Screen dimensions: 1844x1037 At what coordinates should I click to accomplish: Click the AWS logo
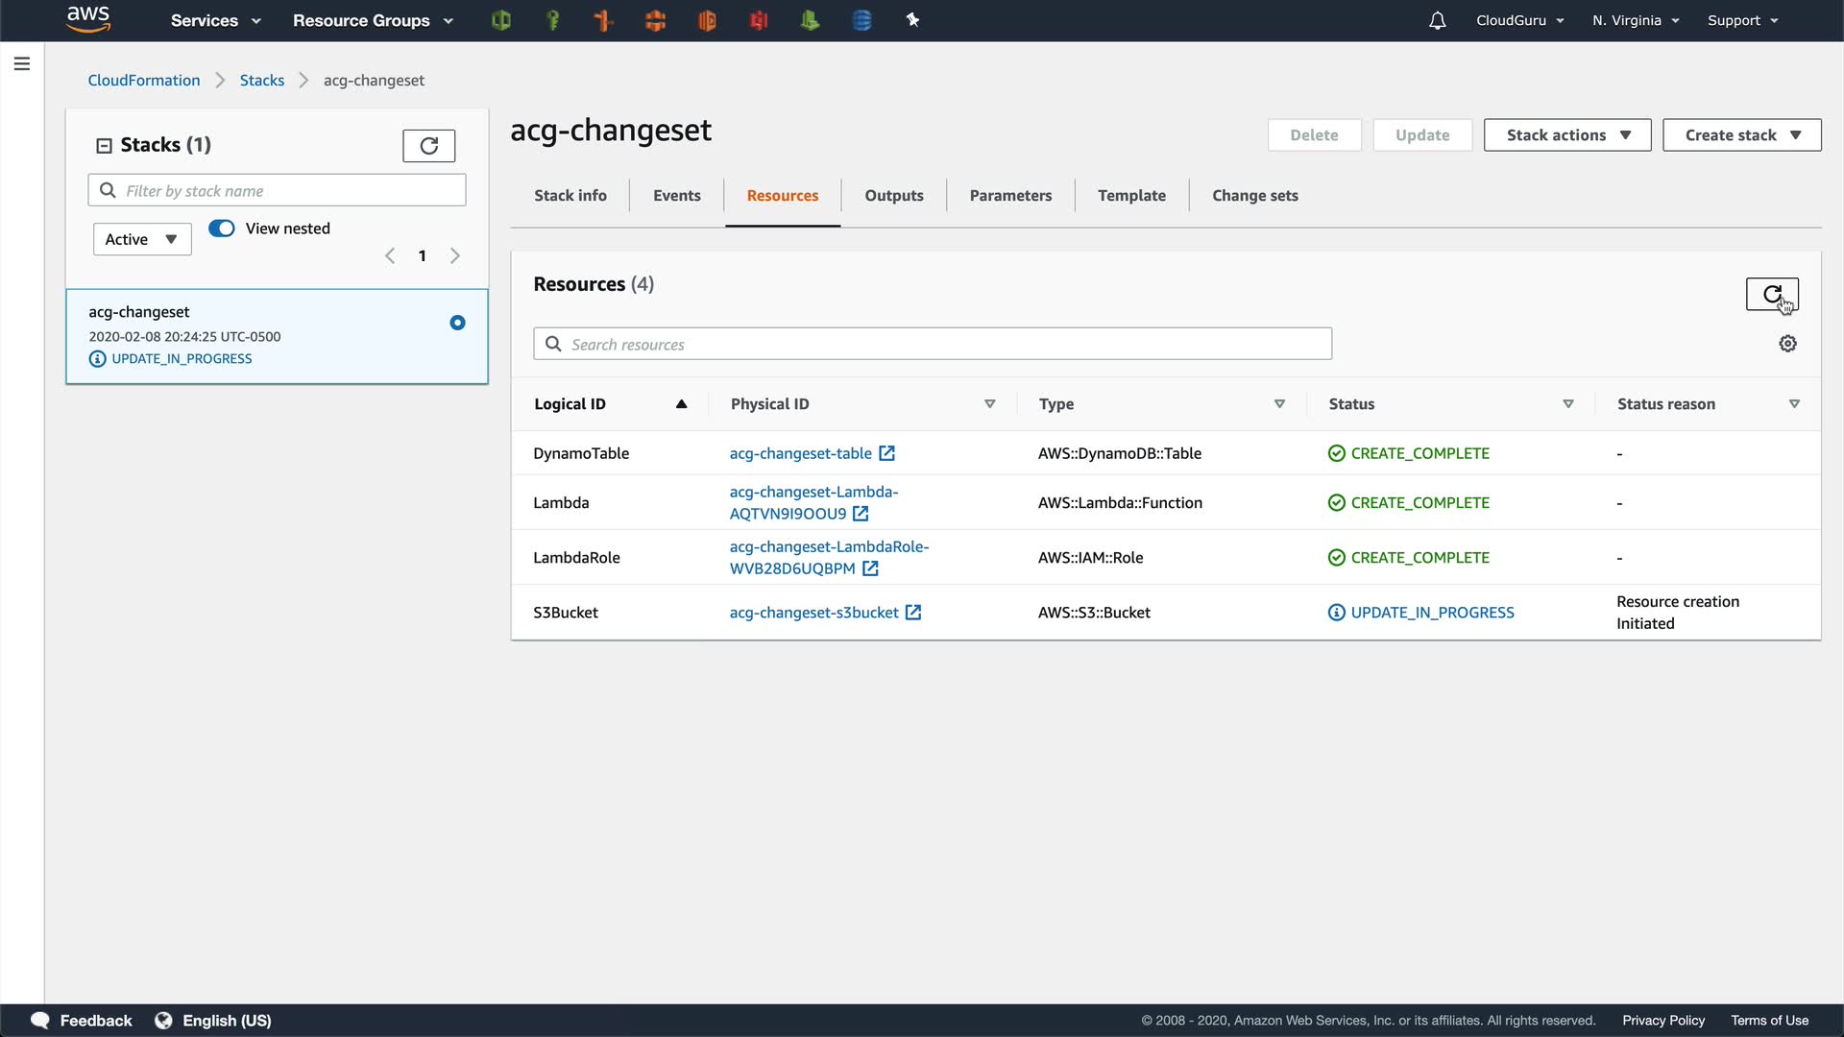point(88,19)
